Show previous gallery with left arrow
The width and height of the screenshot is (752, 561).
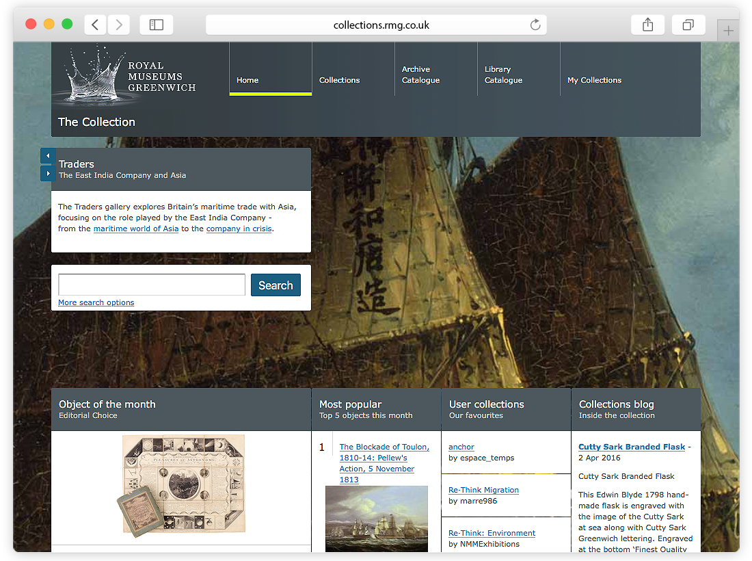click(48, 156)
